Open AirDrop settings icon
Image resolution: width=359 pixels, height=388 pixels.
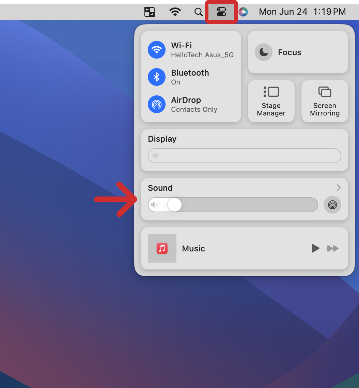click(x=157, y=104)
